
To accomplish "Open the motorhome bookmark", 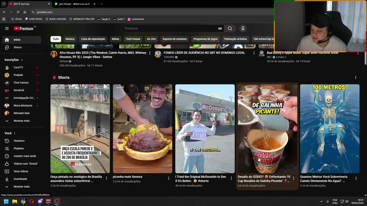I will pyautogui.click(x=136, y=19).
